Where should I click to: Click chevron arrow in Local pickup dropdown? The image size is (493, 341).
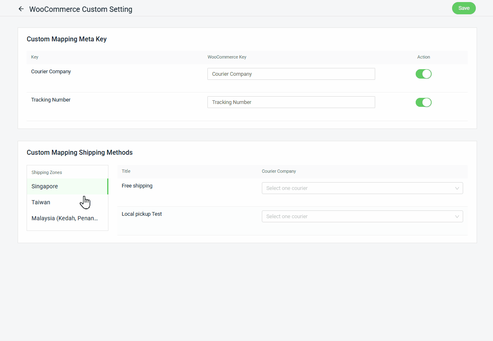click(x=457, y=217)
